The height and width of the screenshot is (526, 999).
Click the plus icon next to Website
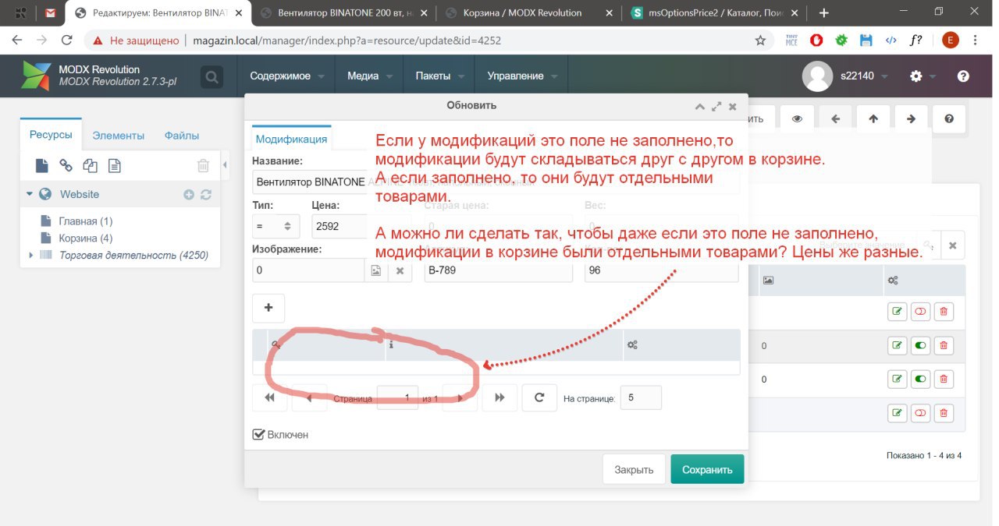189,195
